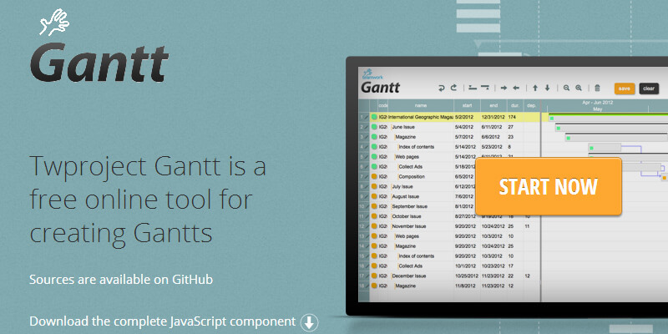668x334 pixels.
Task: Click the dependency value 12 on December Issue row
Action: (x=528, y=276)
